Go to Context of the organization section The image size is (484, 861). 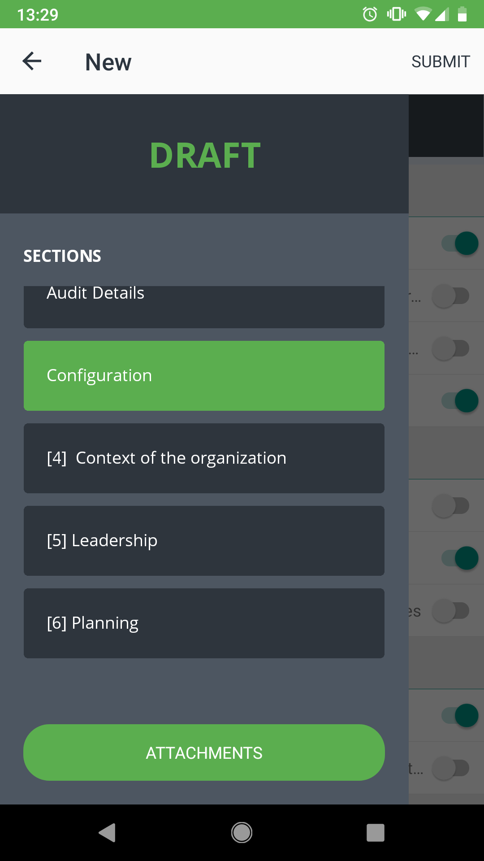[x=204, y=458]
